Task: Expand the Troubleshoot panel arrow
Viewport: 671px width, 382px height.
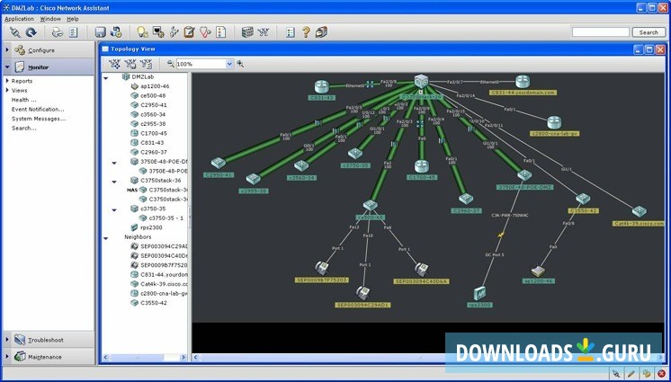Action: (7, 340)
